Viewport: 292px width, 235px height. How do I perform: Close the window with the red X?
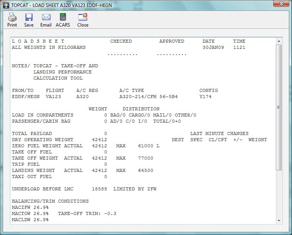click(x=281, y=3)
